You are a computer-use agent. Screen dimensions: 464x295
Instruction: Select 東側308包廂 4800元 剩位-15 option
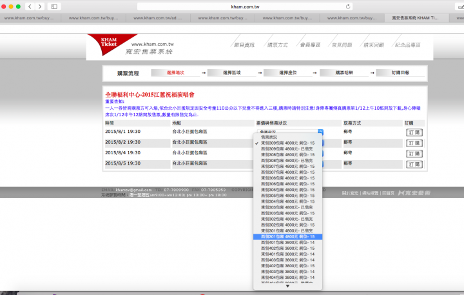287,155
